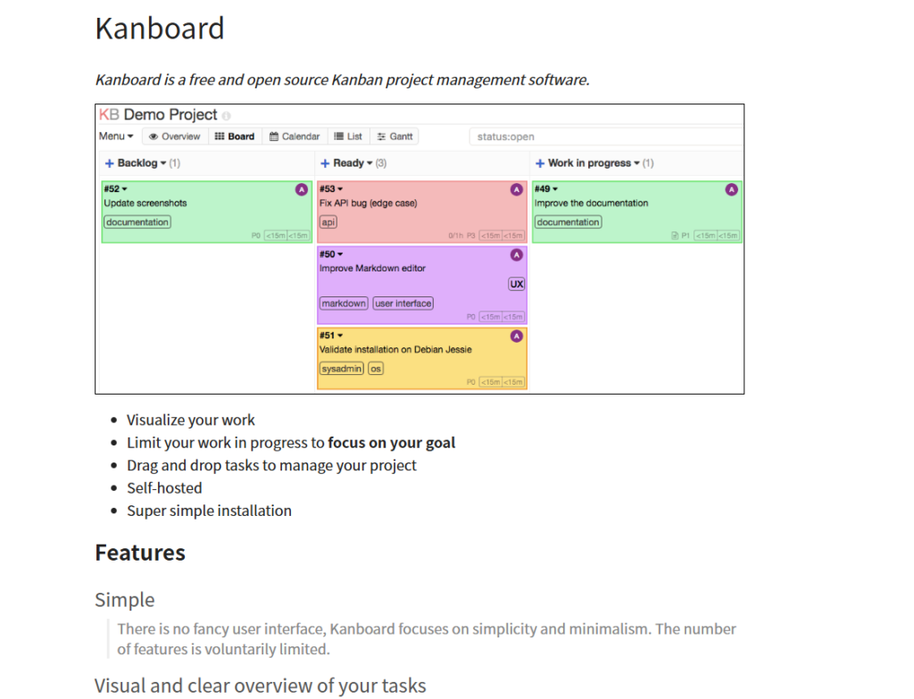Click the KB logo in the header

tap(109, 115)
